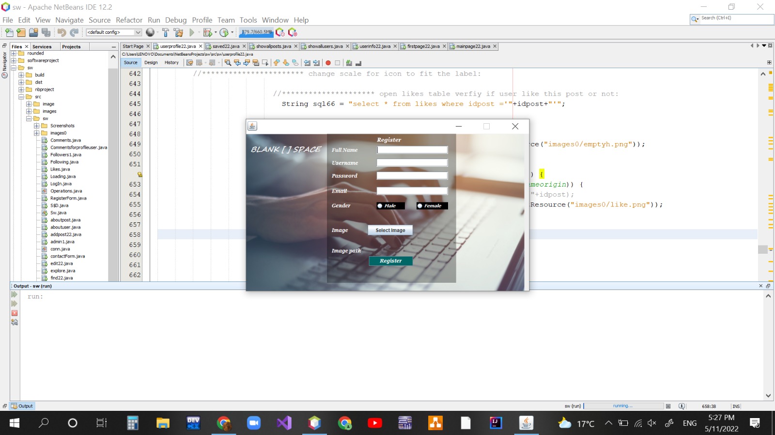Open the Refactor menu

[129, 20]
